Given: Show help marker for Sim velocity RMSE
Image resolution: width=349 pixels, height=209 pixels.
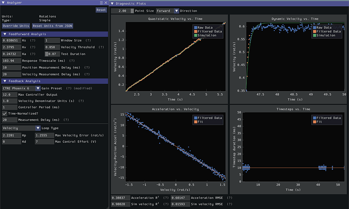Looking at the screenshot, I should [x=230, y=204].
